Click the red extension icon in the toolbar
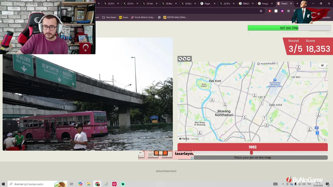The width and height of the screenshot is (333, 187). [x=270, y=11]
